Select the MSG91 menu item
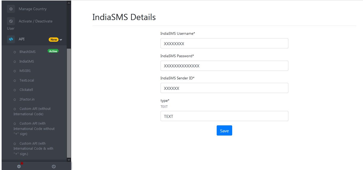363x170 pixels. point(25,71)
